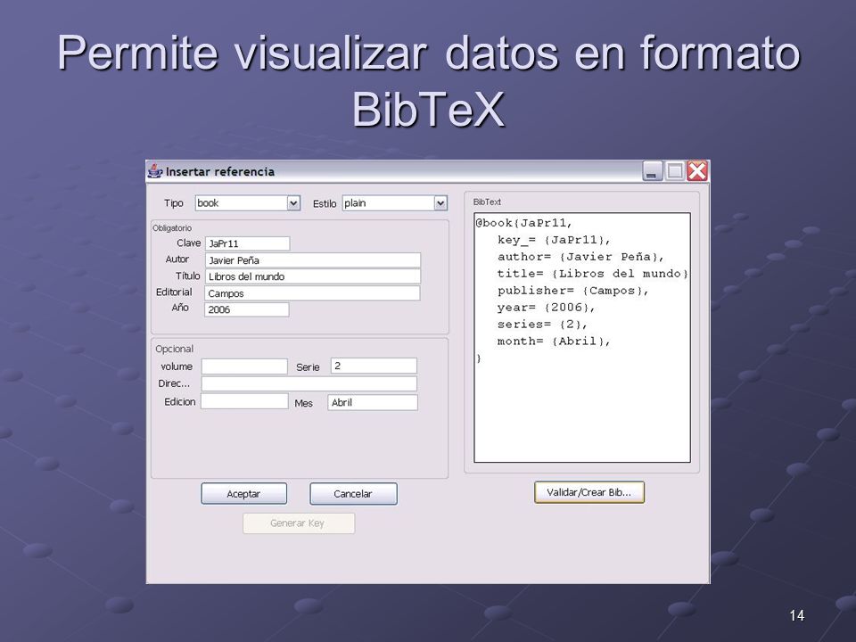Click the @book{JaPr11, line in BibText
Screen dimensions: 856x642
524,223
